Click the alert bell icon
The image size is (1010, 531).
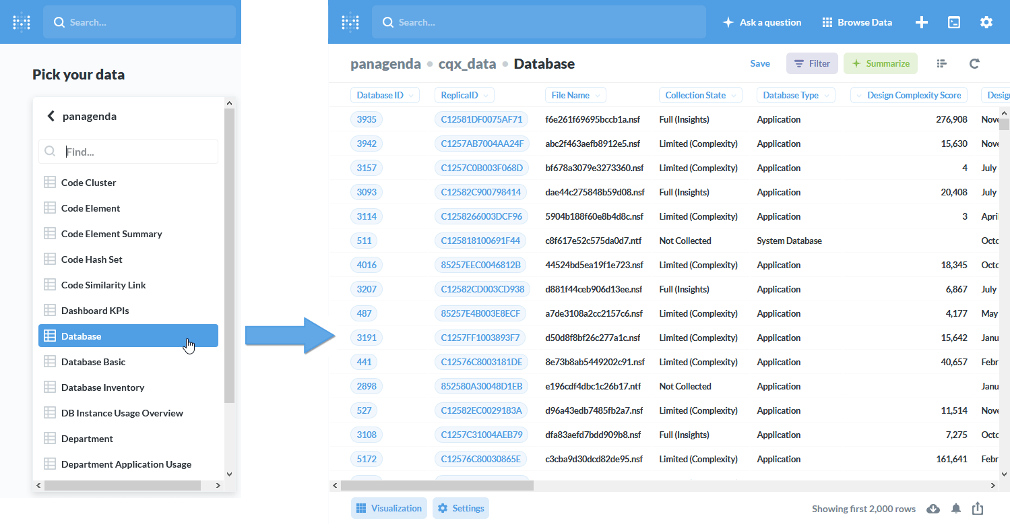click(x=955, y=509)
